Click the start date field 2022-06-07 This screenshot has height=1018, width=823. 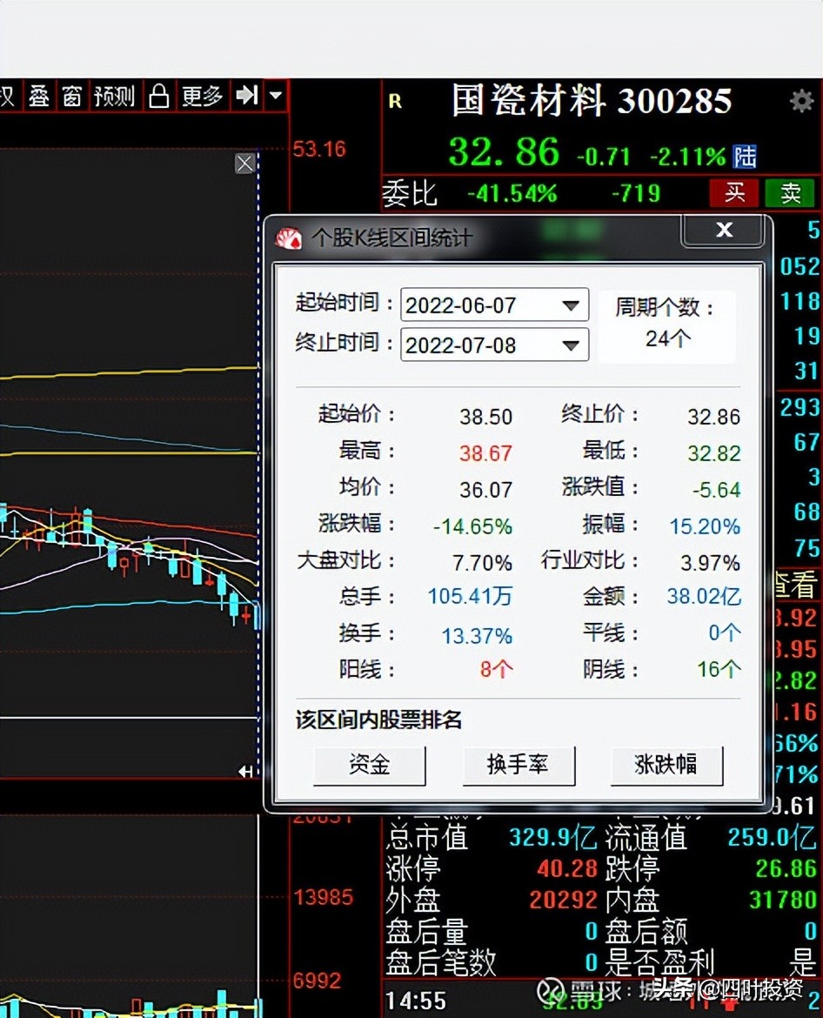click(x=494, y=305)
